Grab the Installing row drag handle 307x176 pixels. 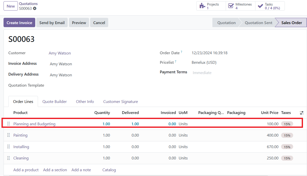point(9,147)
